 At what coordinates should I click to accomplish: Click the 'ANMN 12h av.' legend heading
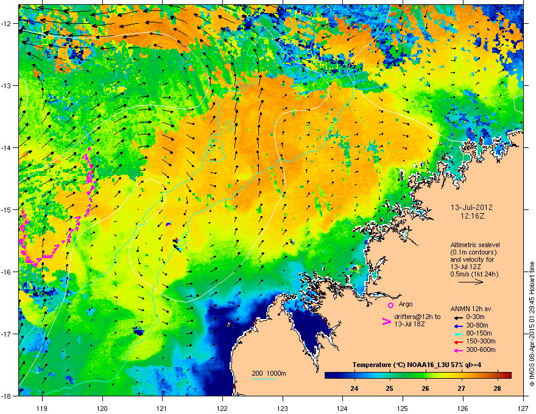click(471, 309)
